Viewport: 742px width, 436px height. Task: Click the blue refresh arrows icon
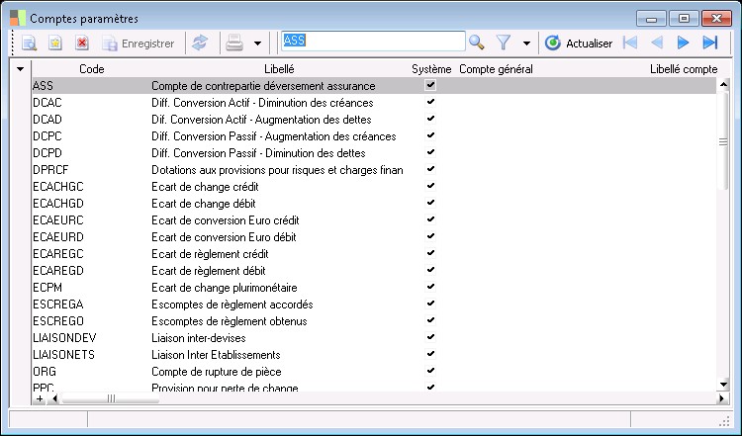tap(200, 43)
